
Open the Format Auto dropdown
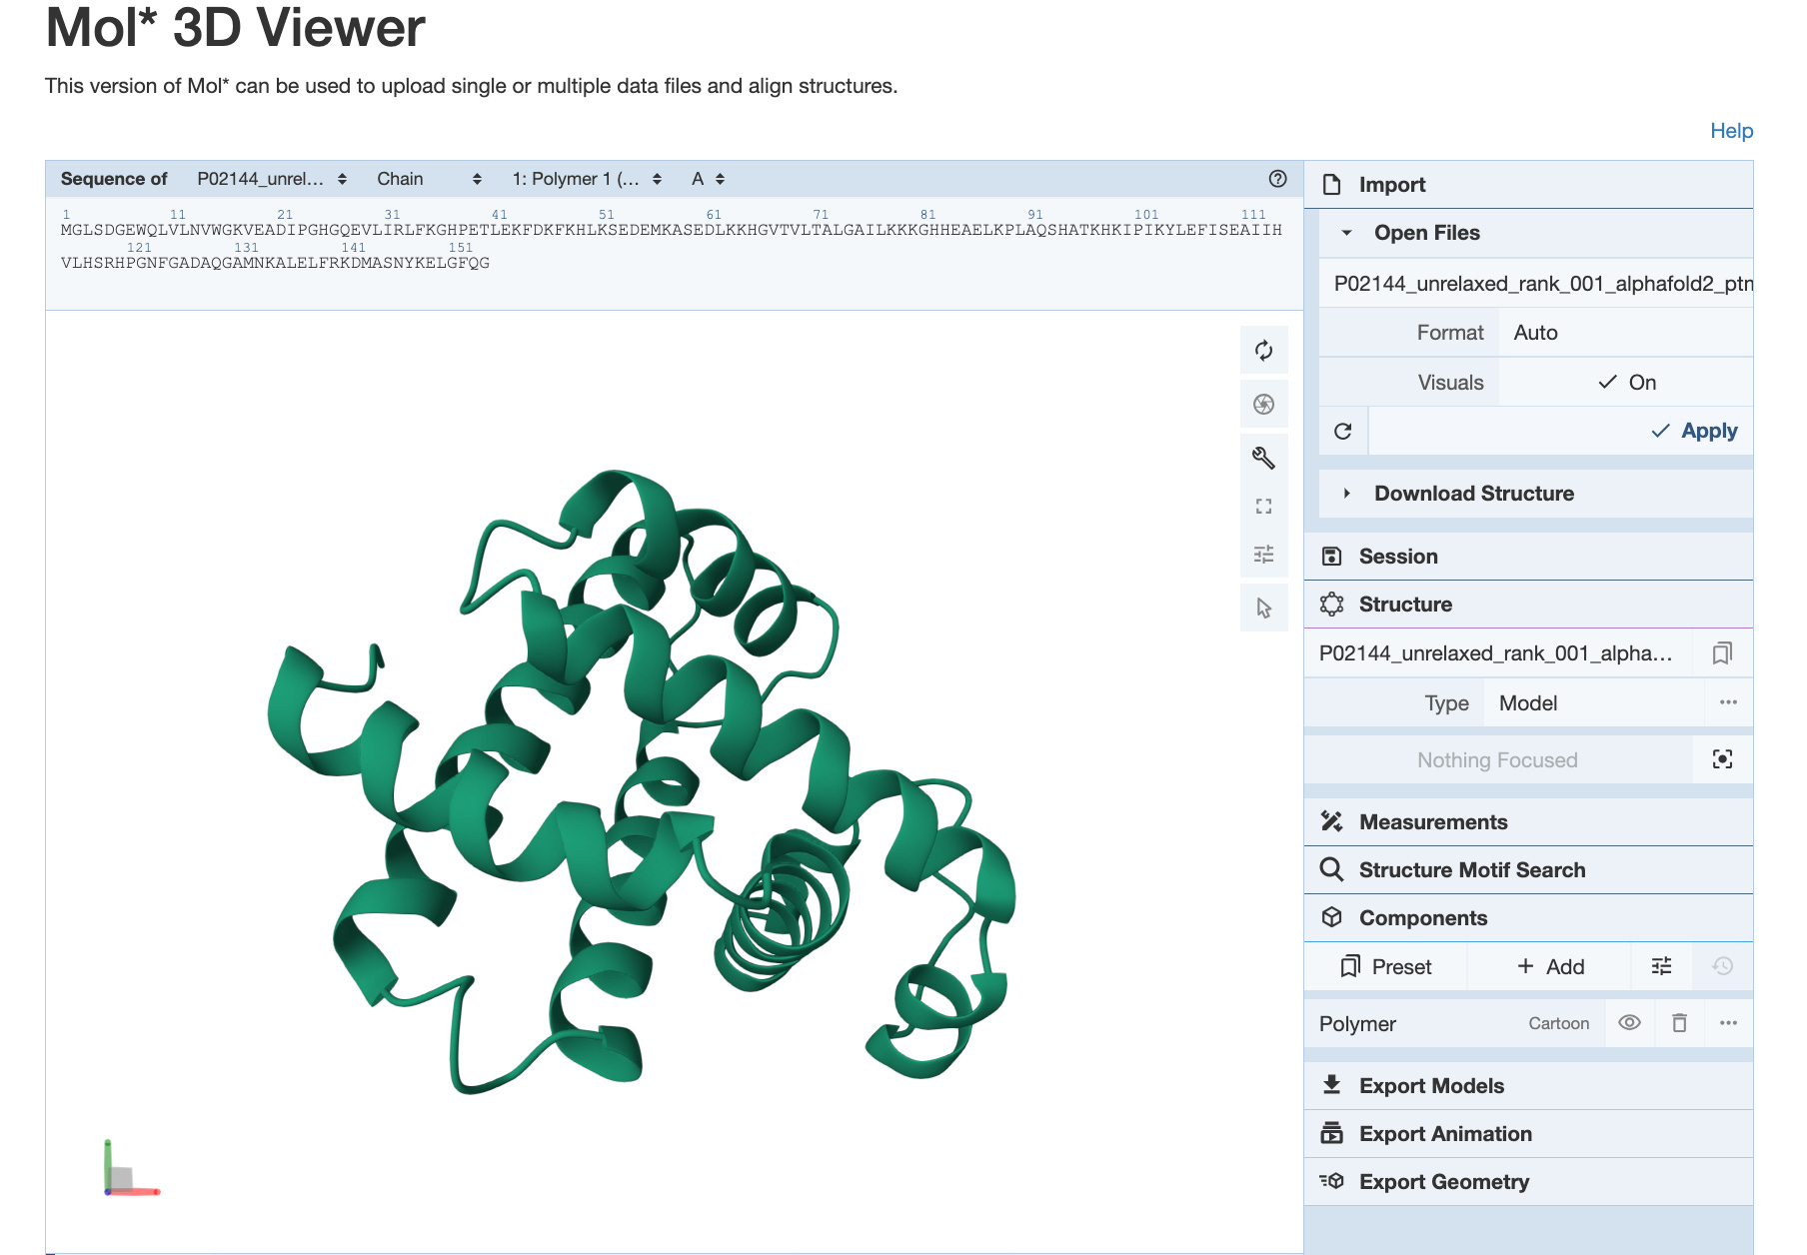(x=1626, y=333)
